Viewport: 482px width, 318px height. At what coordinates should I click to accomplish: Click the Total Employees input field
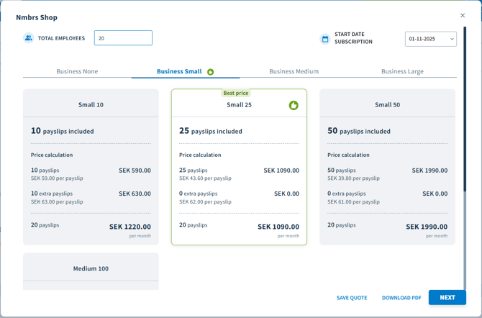[x=123, y=38]
